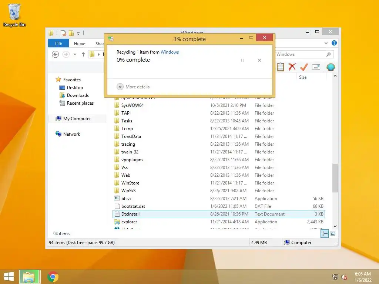Cancel the recycling operation
379x284 pixels.
(x=259, y=60)
